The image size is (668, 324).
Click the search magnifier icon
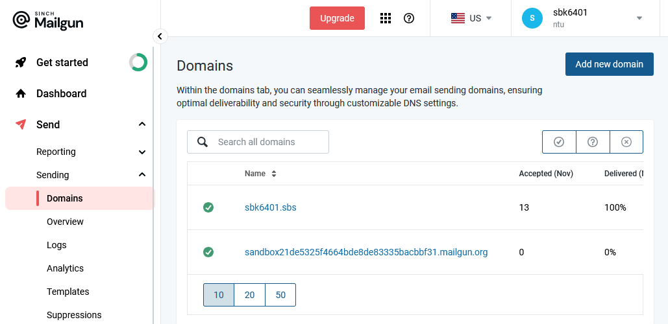203,142
